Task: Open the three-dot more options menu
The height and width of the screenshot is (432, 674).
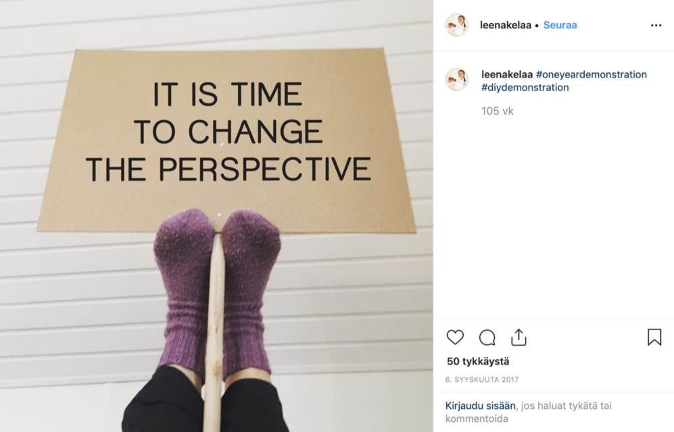Action: 656,25
